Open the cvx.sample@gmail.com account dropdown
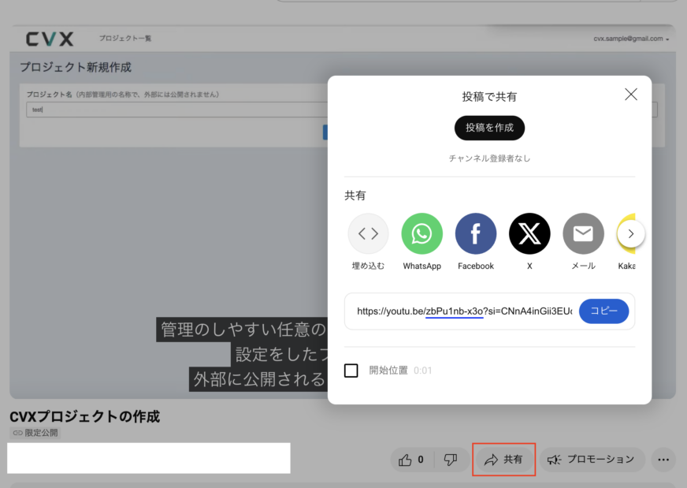 pyautogui.click(x=633, y=39)
